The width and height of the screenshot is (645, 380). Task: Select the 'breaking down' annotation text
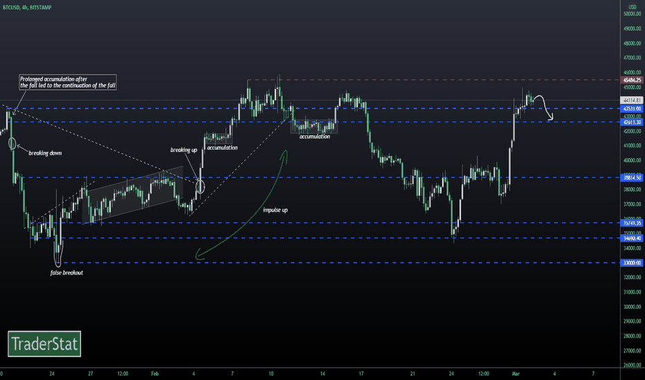45,153
